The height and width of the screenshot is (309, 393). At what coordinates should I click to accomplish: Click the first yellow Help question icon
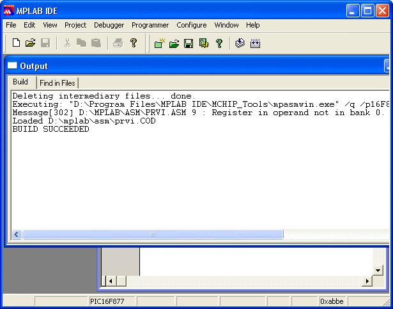coord(134,43)
